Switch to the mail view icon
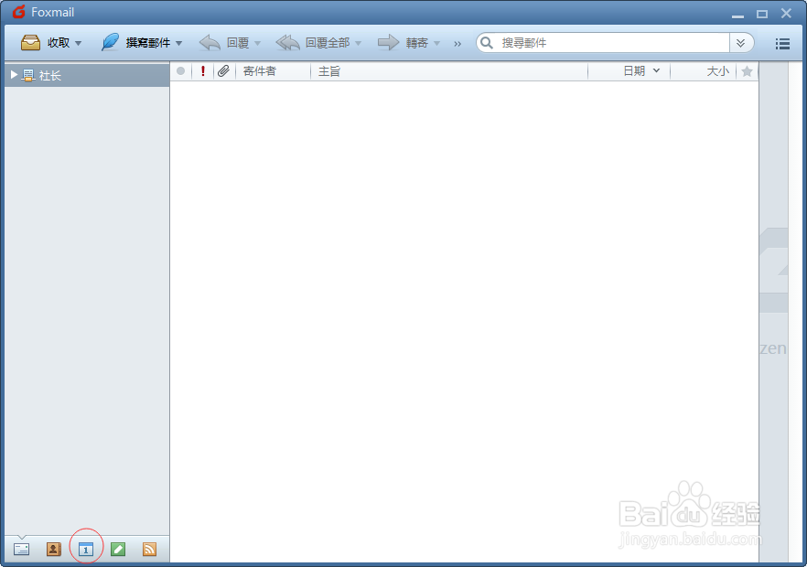This screenshot has height=567, width=807. click(x=21, y=549)
